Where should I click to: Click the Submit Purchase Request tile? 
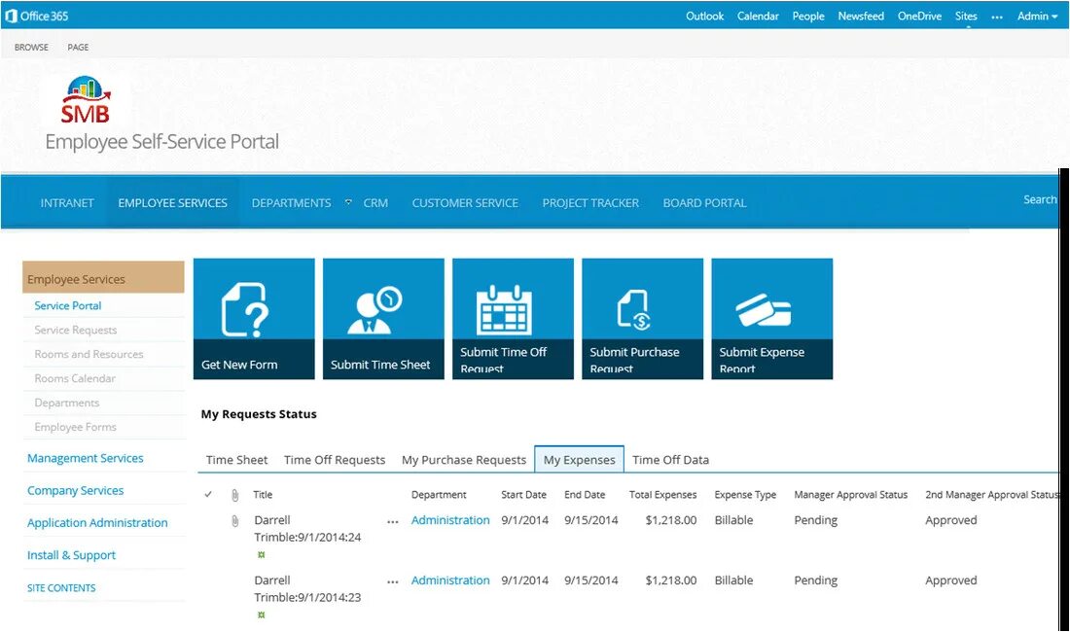point(643,318)
